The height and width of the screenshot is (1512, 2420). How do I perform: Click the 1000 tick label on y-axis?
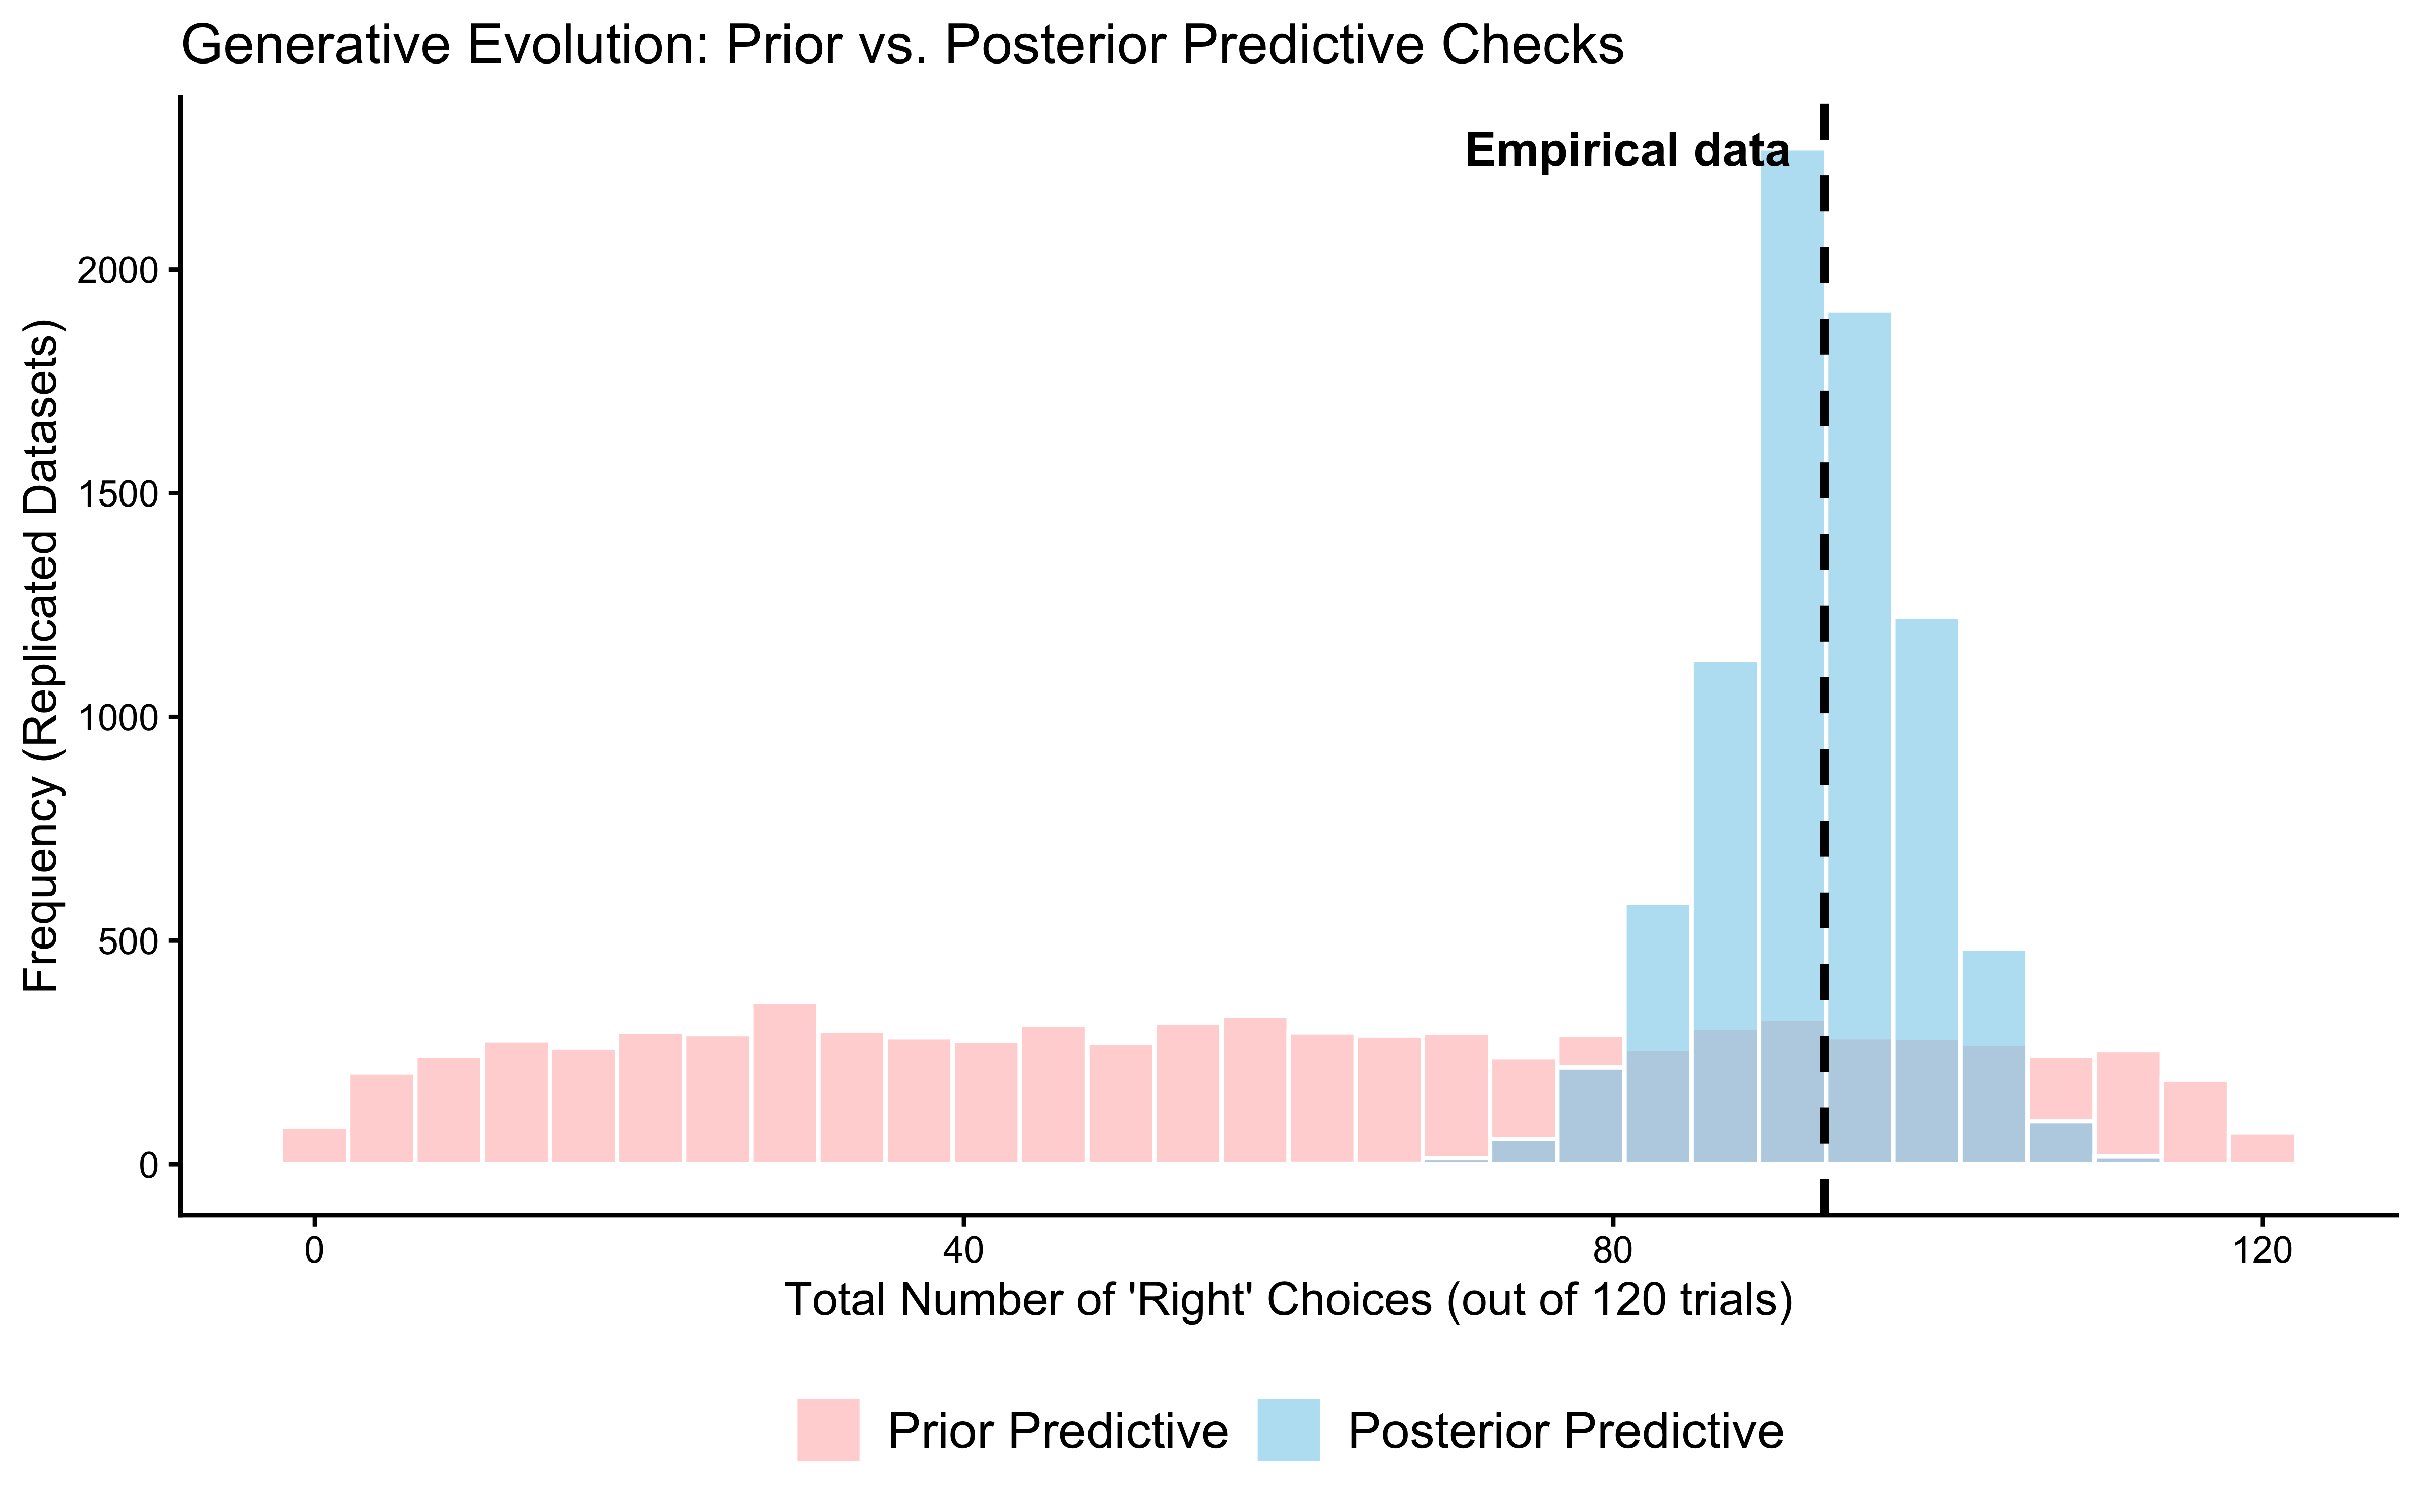coord(118,718)
